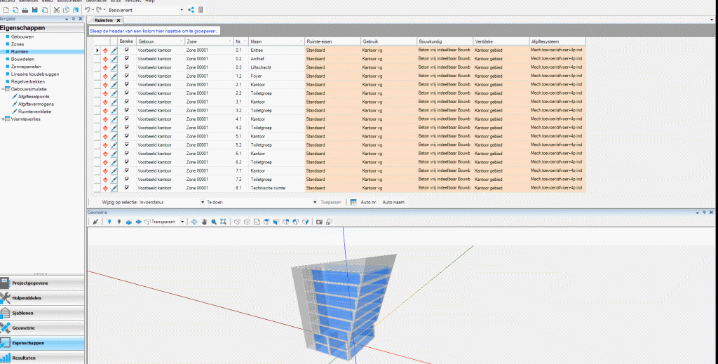Click the Cut (scissors) icon
718x364 pixels.
(57, 10)
